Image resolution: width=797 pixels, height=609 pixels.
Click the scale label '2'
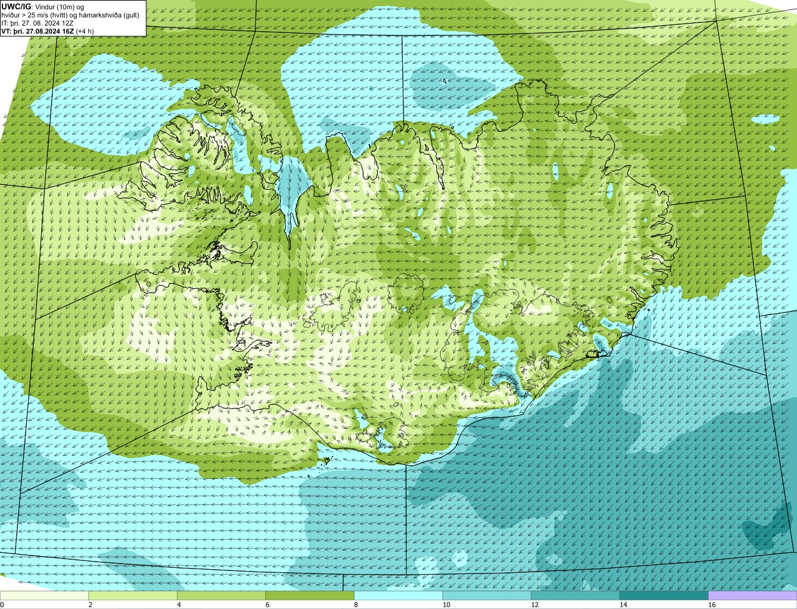pyautogui.click(x=90, y=605)
